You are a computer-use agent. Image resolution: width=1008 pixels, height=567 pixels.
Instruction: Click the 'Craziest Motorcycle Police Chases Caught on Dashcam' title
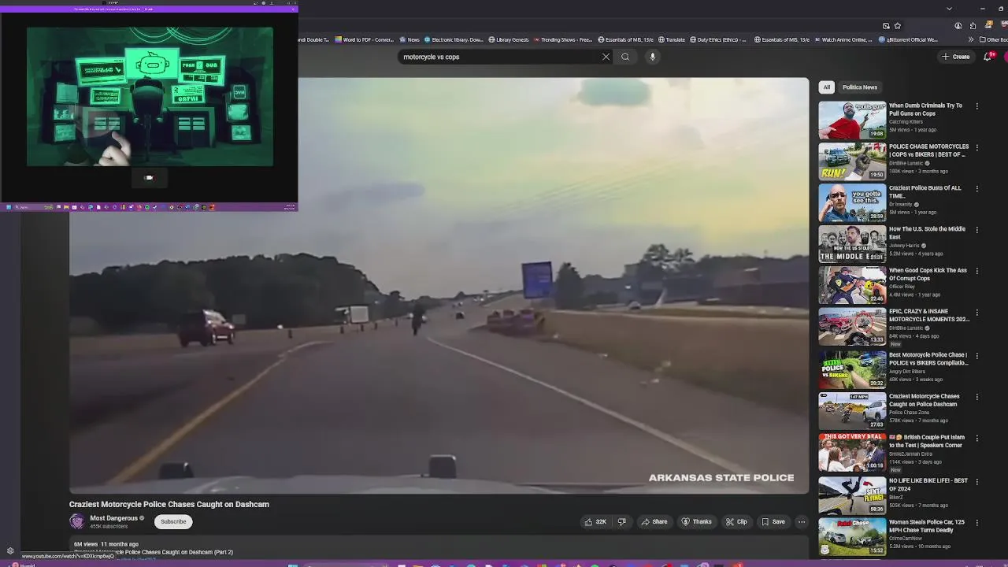tap(169, 504)
